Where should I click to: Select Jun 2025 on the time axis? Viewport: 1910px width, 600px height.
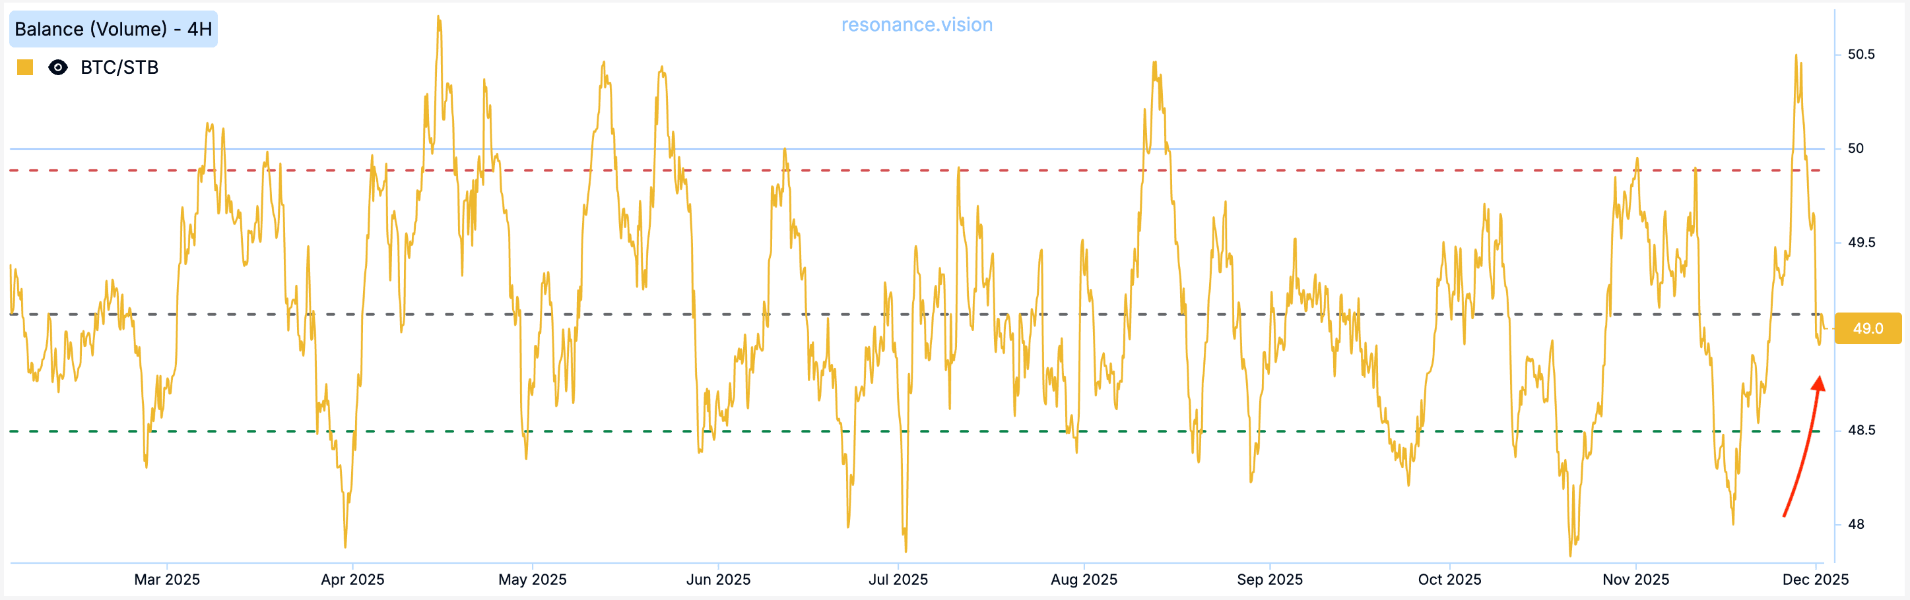(717, 580)
